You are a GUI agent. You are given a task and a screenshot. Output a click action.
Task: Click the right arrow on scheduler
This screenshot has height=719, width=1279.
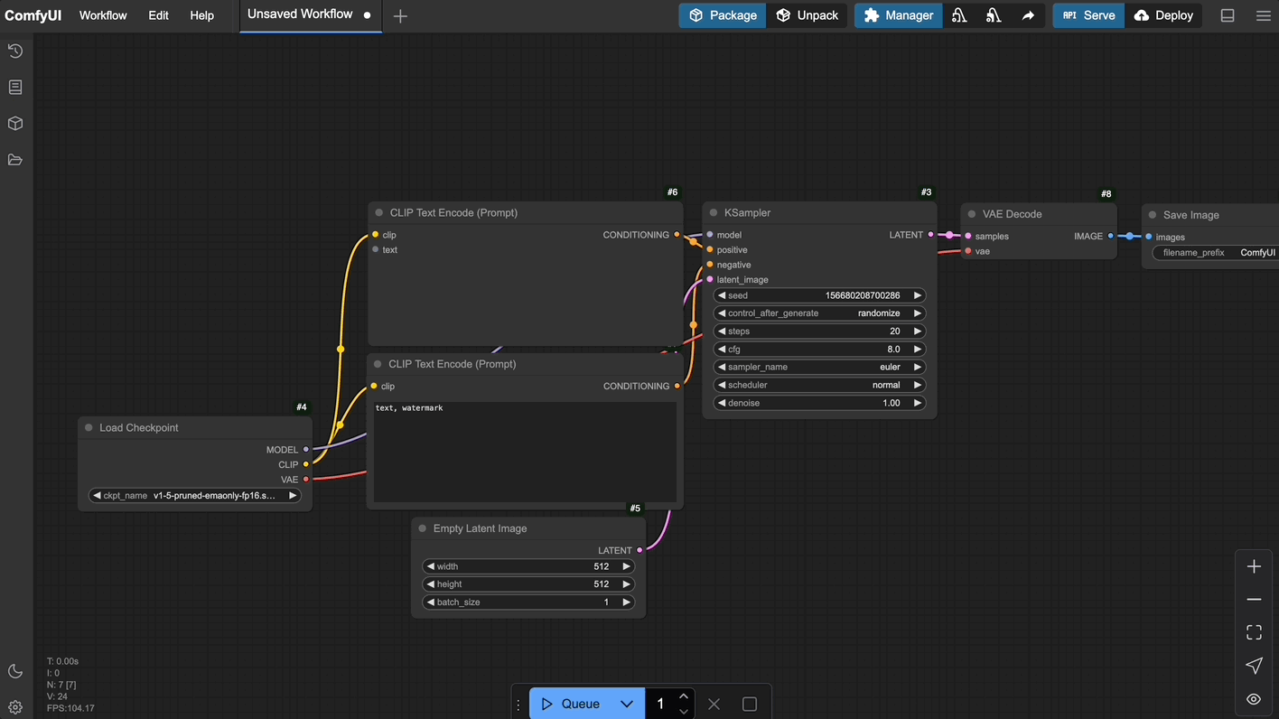(918, 385)
